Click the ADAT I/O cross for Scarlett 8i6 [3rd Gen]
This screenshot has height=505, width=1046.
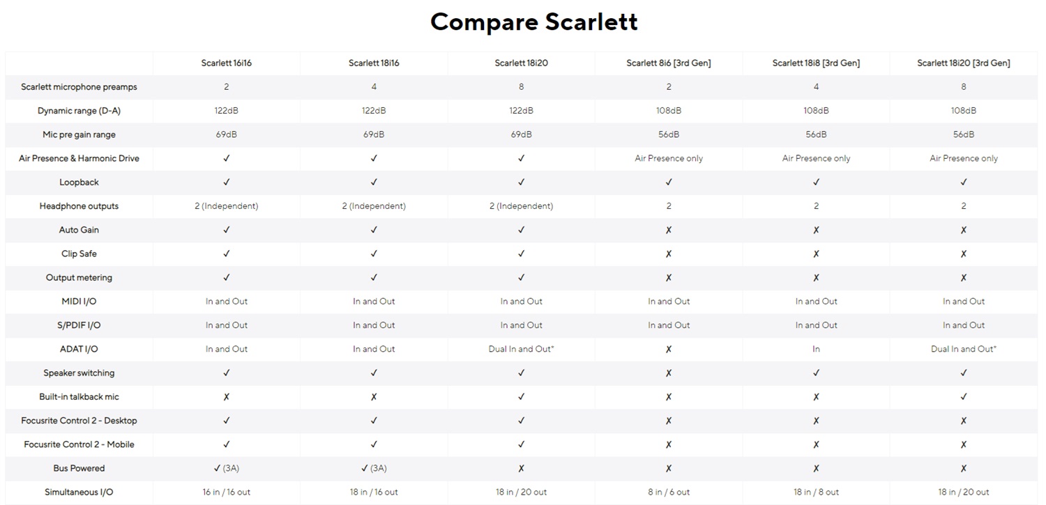click(x=669, y=350)
